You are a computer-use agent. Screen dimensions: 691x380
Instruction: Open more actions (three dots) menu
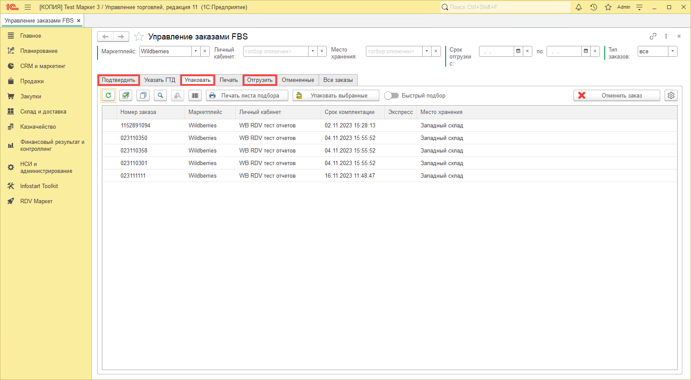click(666, 36)
